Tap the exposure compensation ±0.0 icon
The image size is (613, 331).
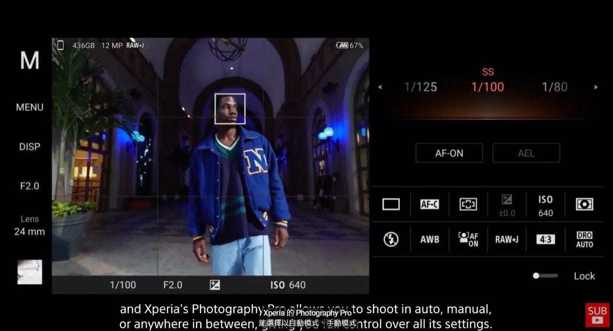point(507,205)
